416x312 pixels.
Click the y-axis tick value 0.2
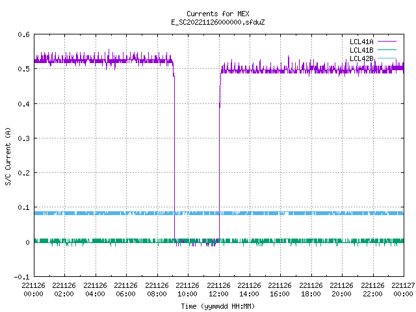[23, 173]
